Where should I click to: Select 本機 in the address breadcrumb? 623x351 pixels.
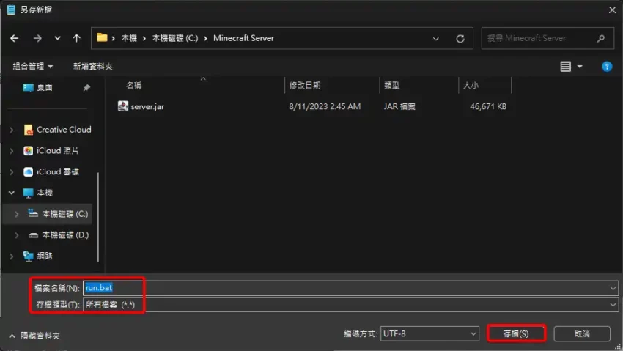[x=129, y=38]
